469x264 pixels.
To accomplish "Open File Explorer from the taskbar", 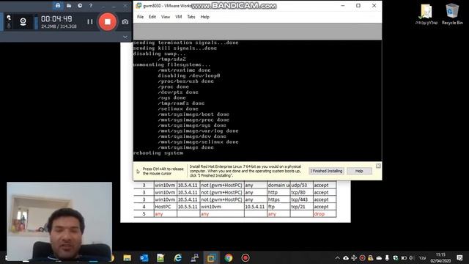I will (127, 257).
